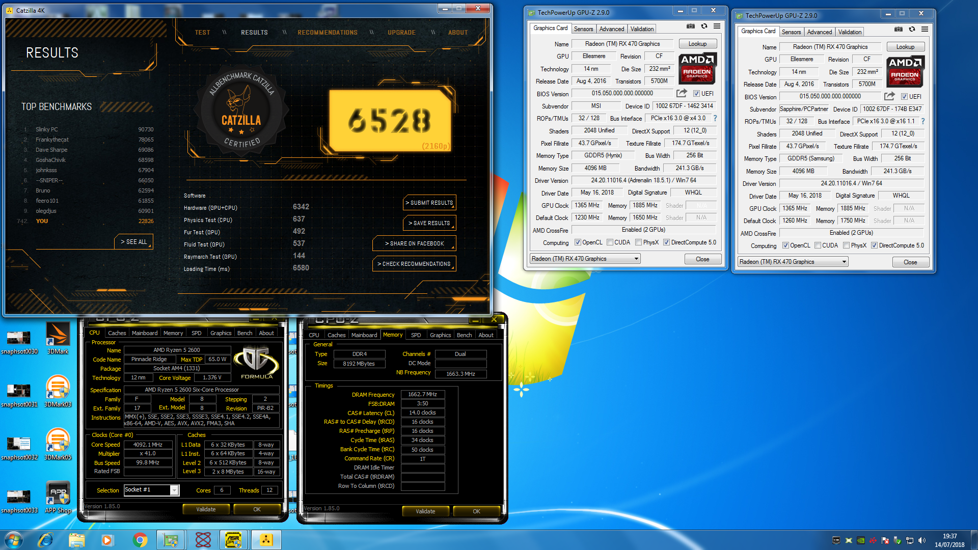Open UPGRADE tab in Catzilla
Screen dimensions: 978x550
tap(401, 32)
